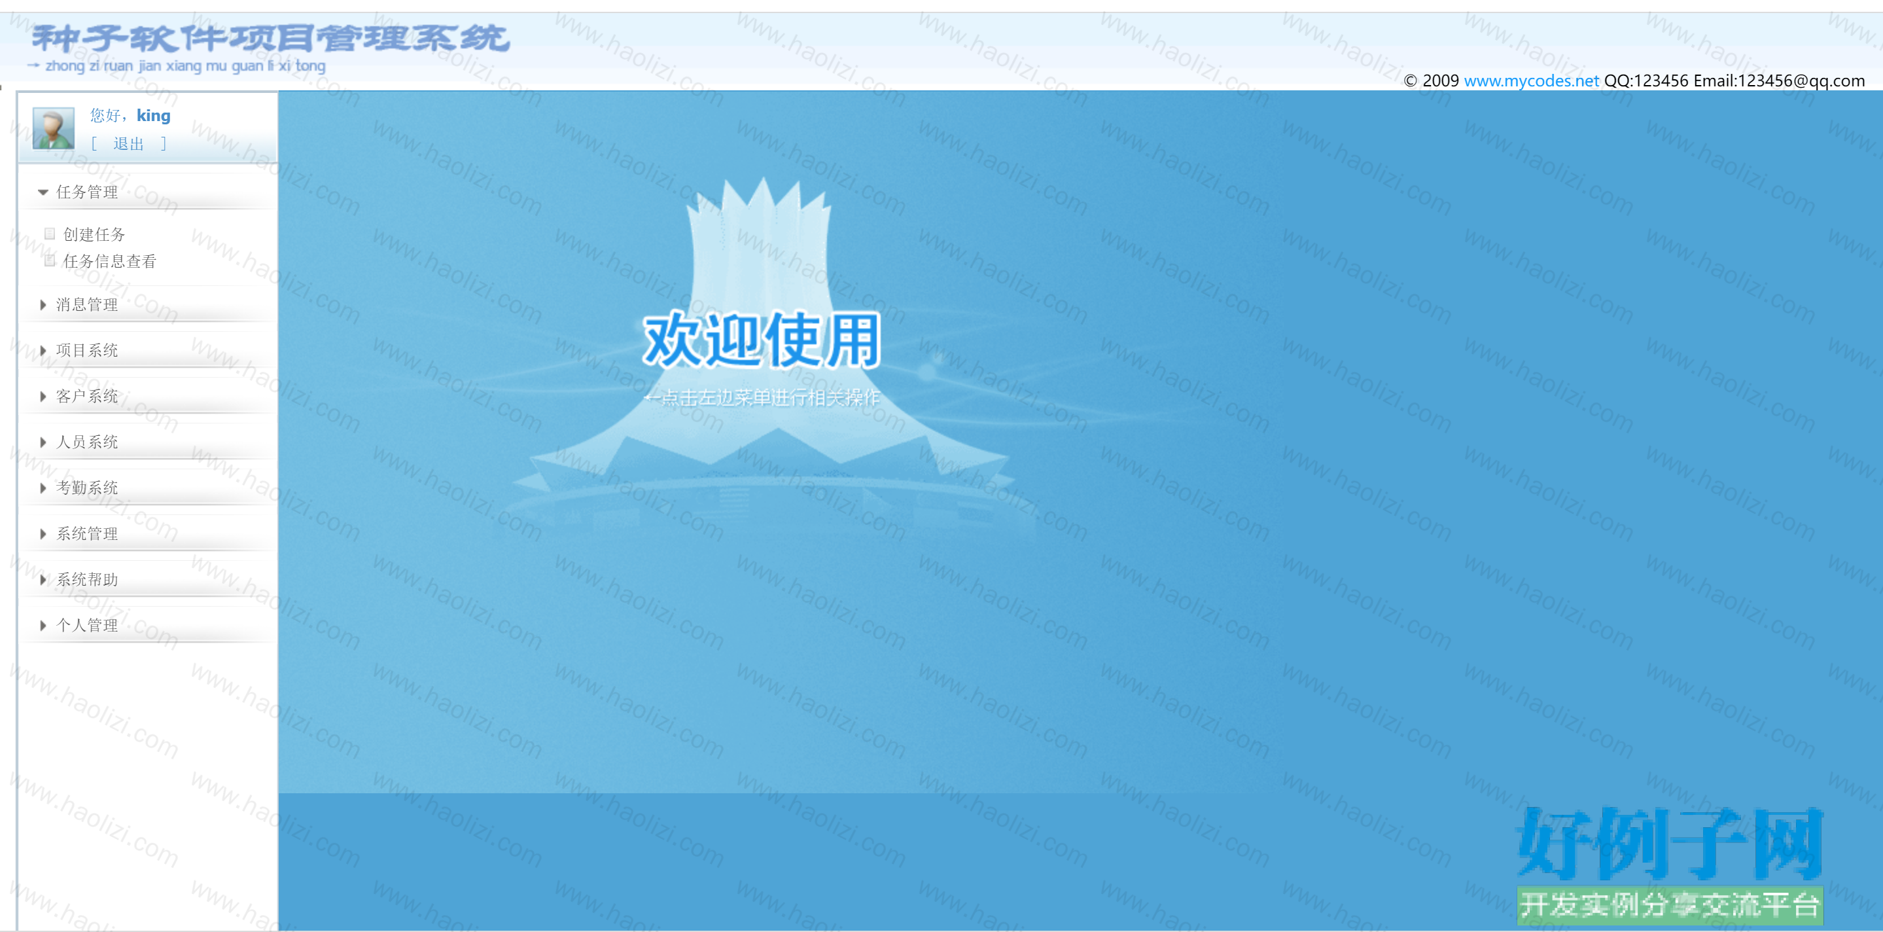Screen dimensions: 1883x932
Task: Expand the 系统帮助 arrow
Action: pos(43,580)
